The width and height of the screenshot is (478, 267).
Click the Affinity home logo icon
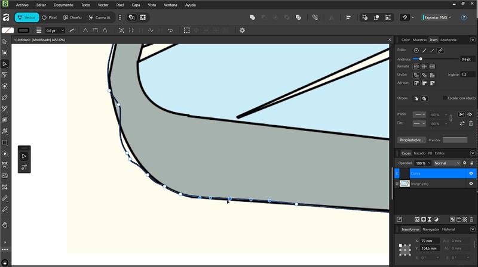coord(5,17)
